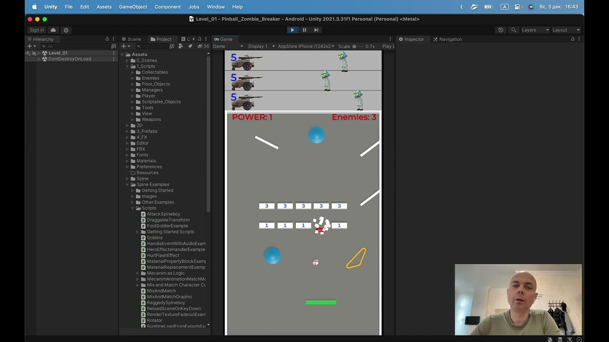Open Unity Cloud services (cloud icon)
Viewport: 609px width, 342px height.
pos(53,30)
